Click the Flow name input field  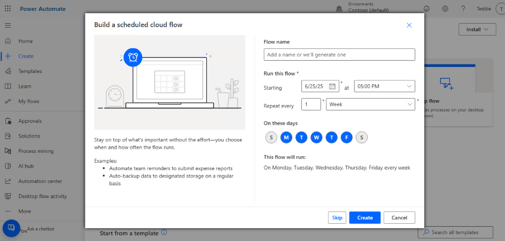[x=339, y=55]
